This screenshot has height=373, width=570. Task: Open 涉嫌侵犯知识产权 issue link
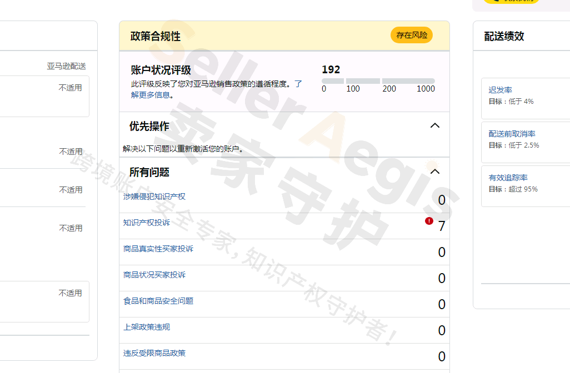(x=154, y=196)
